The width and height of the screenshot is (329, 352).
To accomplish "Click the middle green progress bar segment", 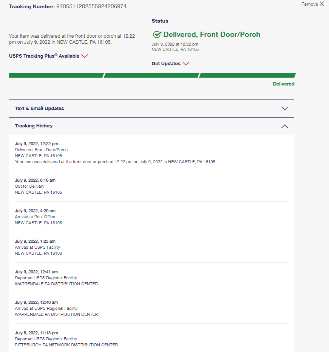I will (x=151, y=75).
